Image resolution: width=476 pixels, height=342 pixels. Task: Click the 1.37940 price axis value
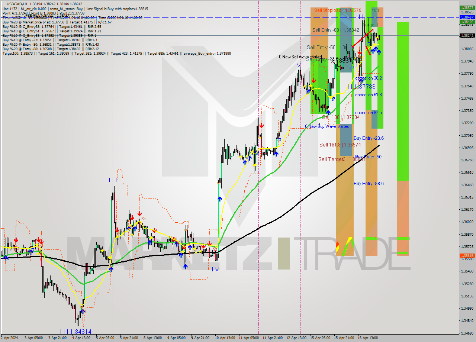[467, 61]
